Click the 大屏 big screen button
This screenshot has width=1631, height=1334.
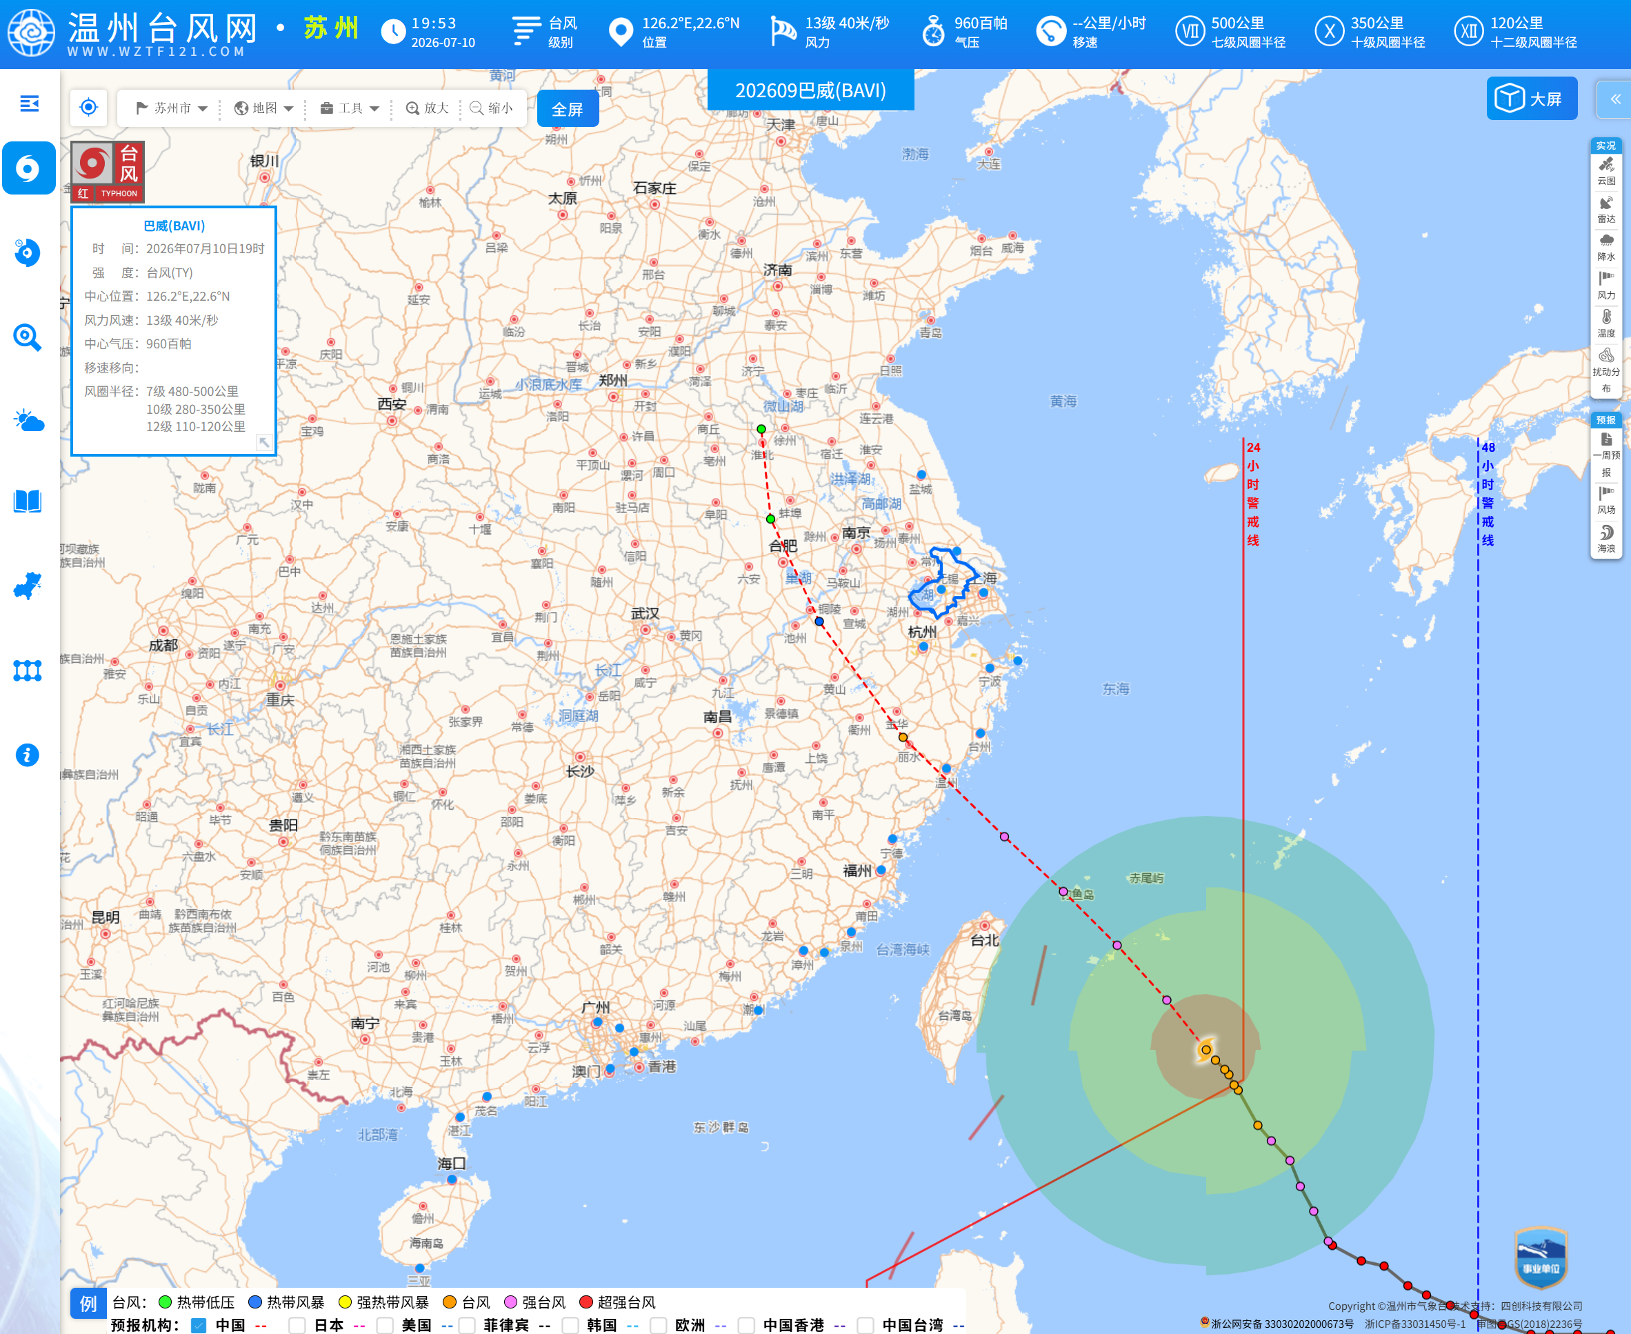coord(1532,99)
